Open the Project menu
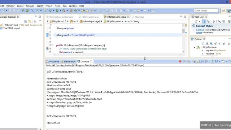This screenshot has width=231, height=130. tap(49, 6)
